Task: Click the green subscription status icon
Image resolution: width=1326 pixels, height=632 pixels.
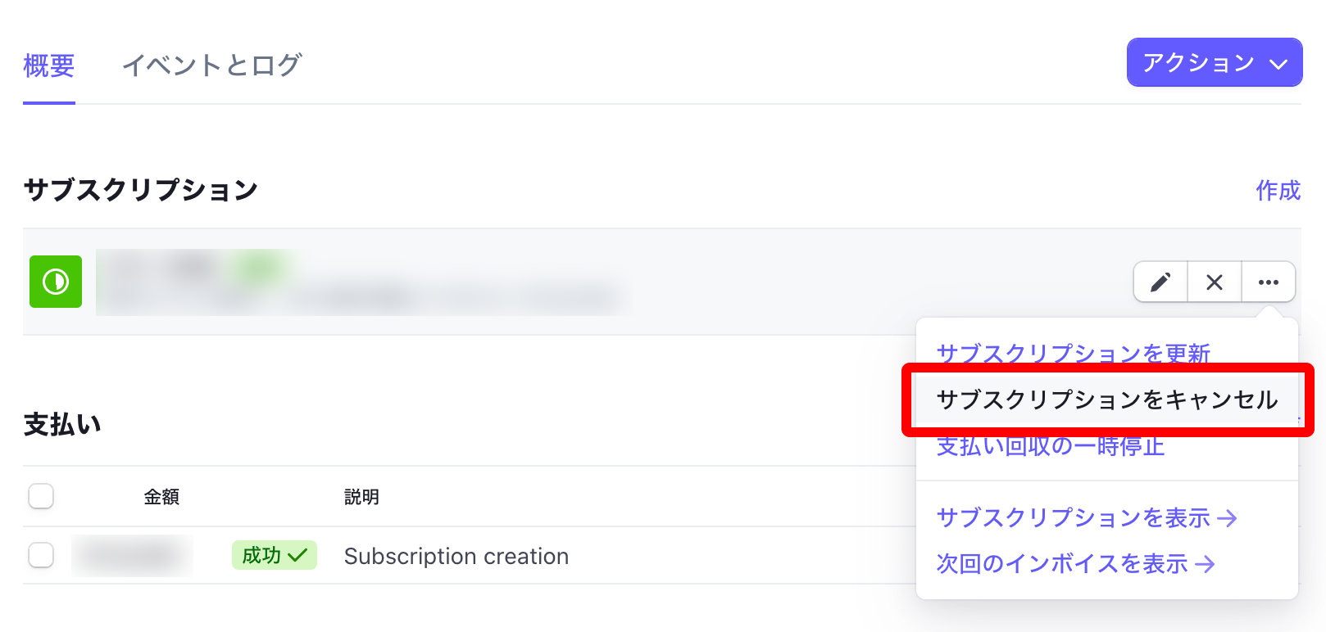Action: pyautogui.click(x=56, y=282)
